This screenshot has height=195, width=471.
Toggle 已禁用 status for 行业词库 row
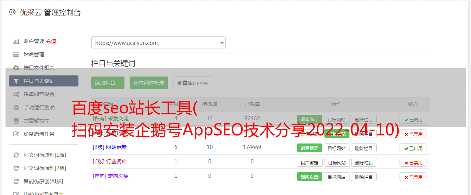point(413,162)
